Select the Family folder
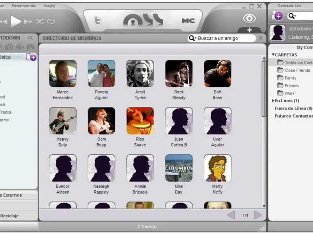Viewport: 313px width, 235px height. click(x=287, y=78)
